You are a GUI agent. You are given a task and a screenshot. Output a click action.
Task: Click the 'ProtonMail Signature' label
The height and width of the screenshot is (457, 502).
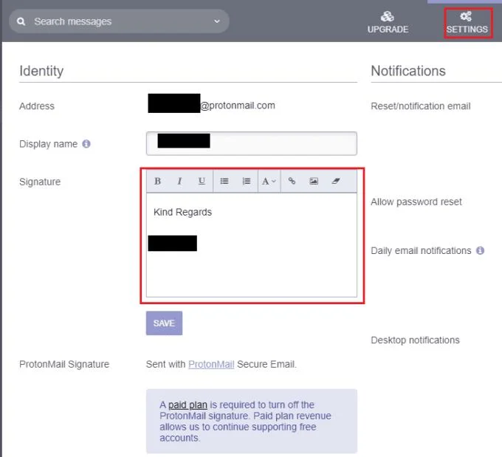click(64, 365)
